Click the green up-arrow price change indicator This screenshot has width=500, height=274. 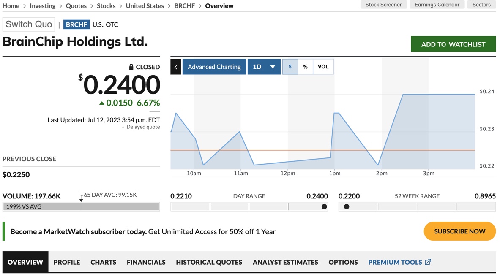(x=102, y=103)
